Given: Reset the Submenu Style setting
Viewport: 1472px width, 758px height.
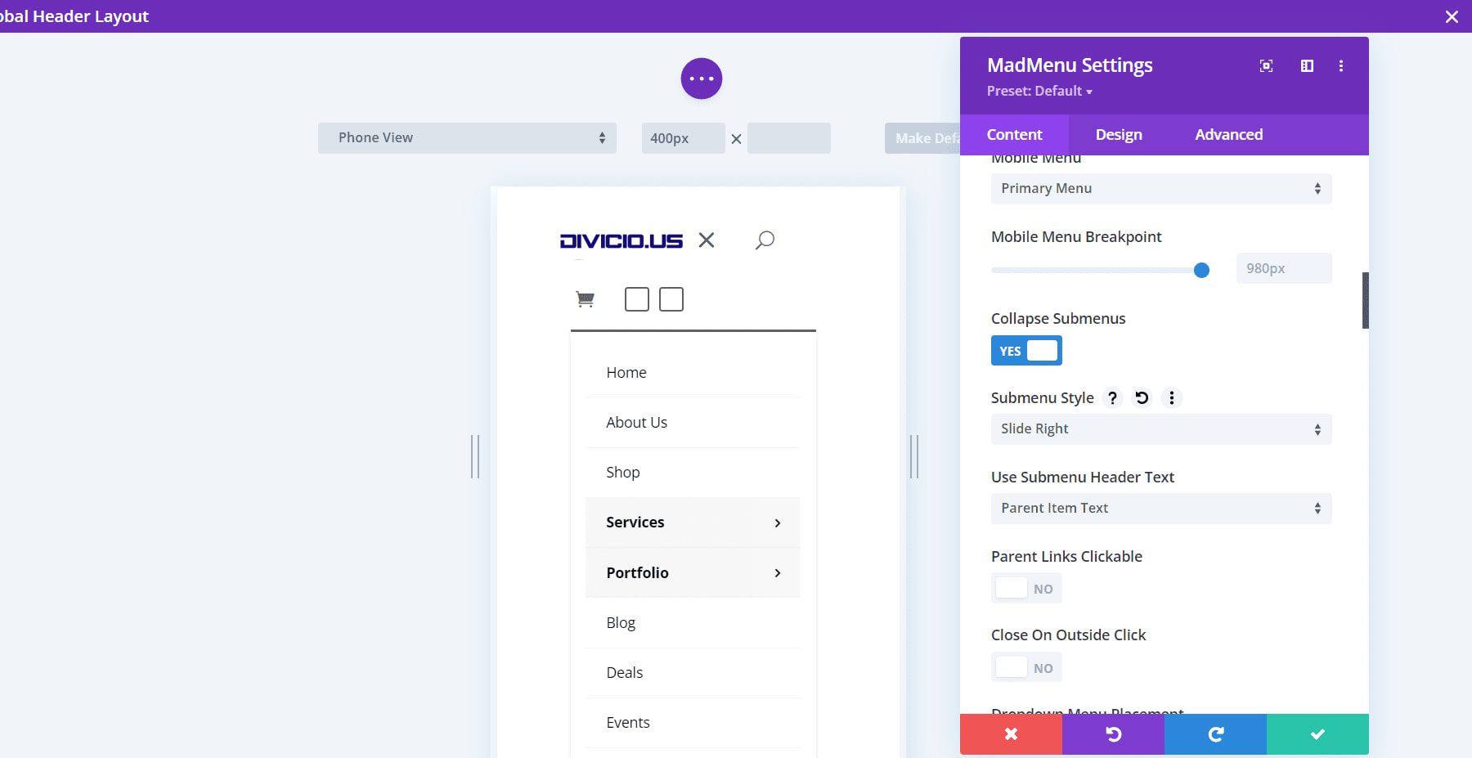Looking at the screenshot, I should pos(1142,398).
